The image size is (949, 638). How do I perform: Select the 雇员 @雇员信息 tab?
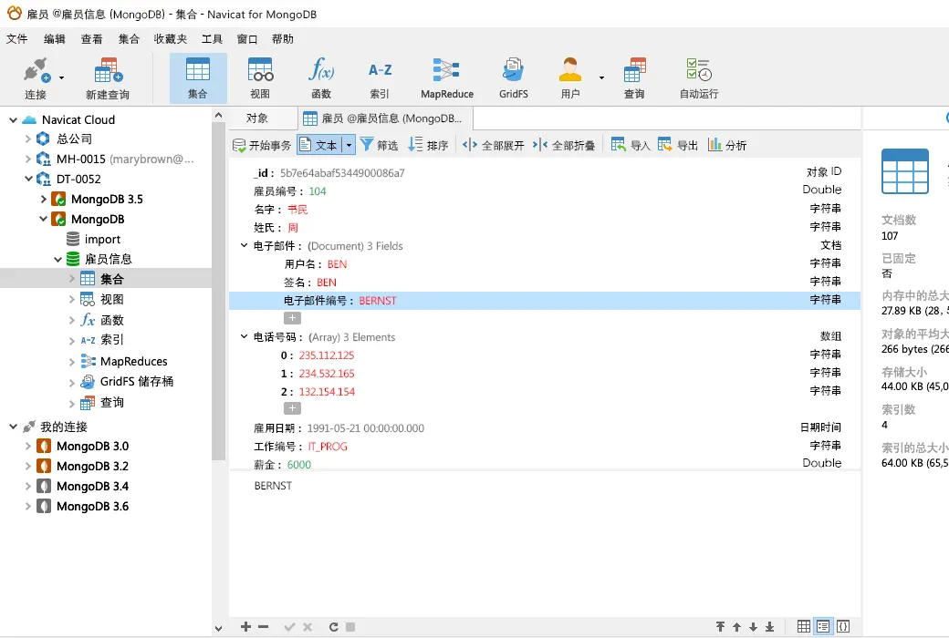click(385, 118)
